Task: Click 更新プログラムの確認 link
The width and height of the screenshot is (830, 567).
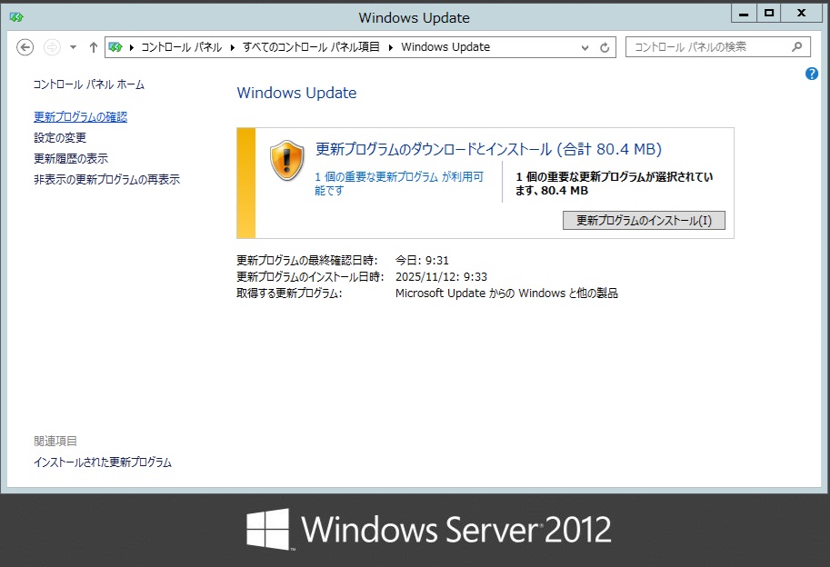Action: click(x=81, y=117)
